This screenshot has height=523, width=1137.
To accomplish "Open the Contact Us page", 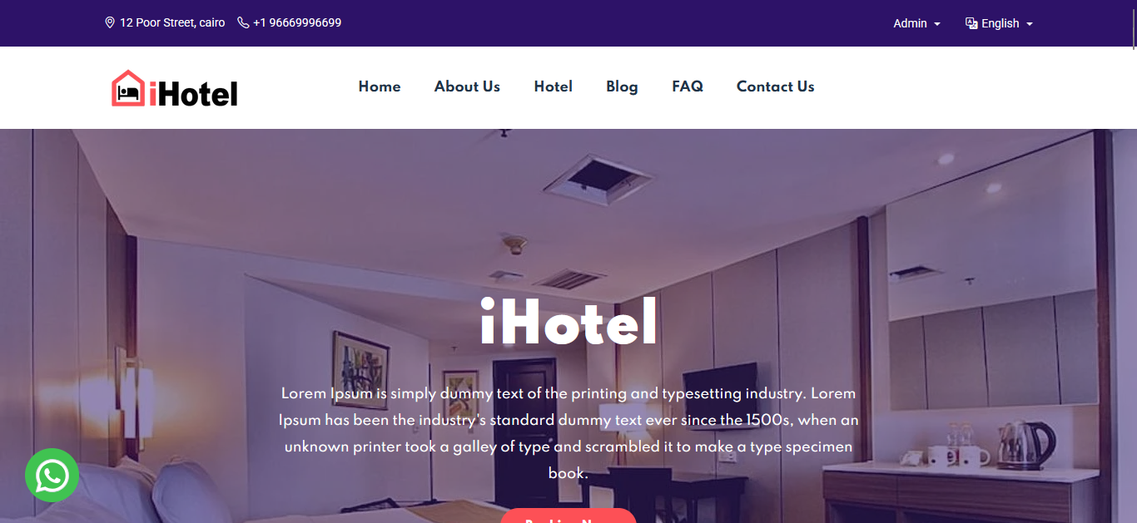I will [776, 86].
